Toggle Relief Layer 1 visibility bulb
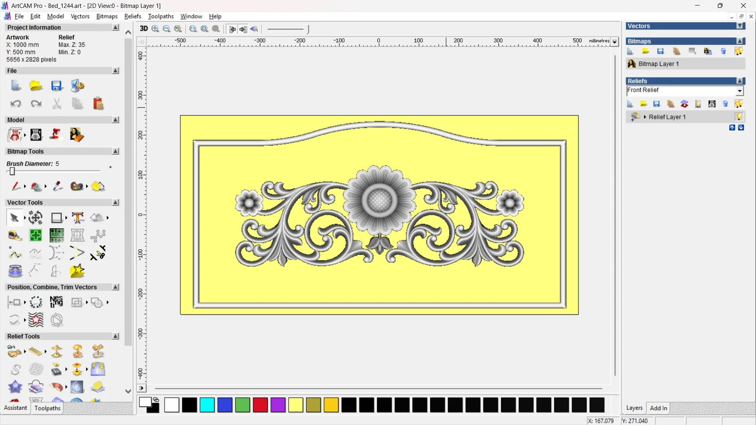 point(739,117)
